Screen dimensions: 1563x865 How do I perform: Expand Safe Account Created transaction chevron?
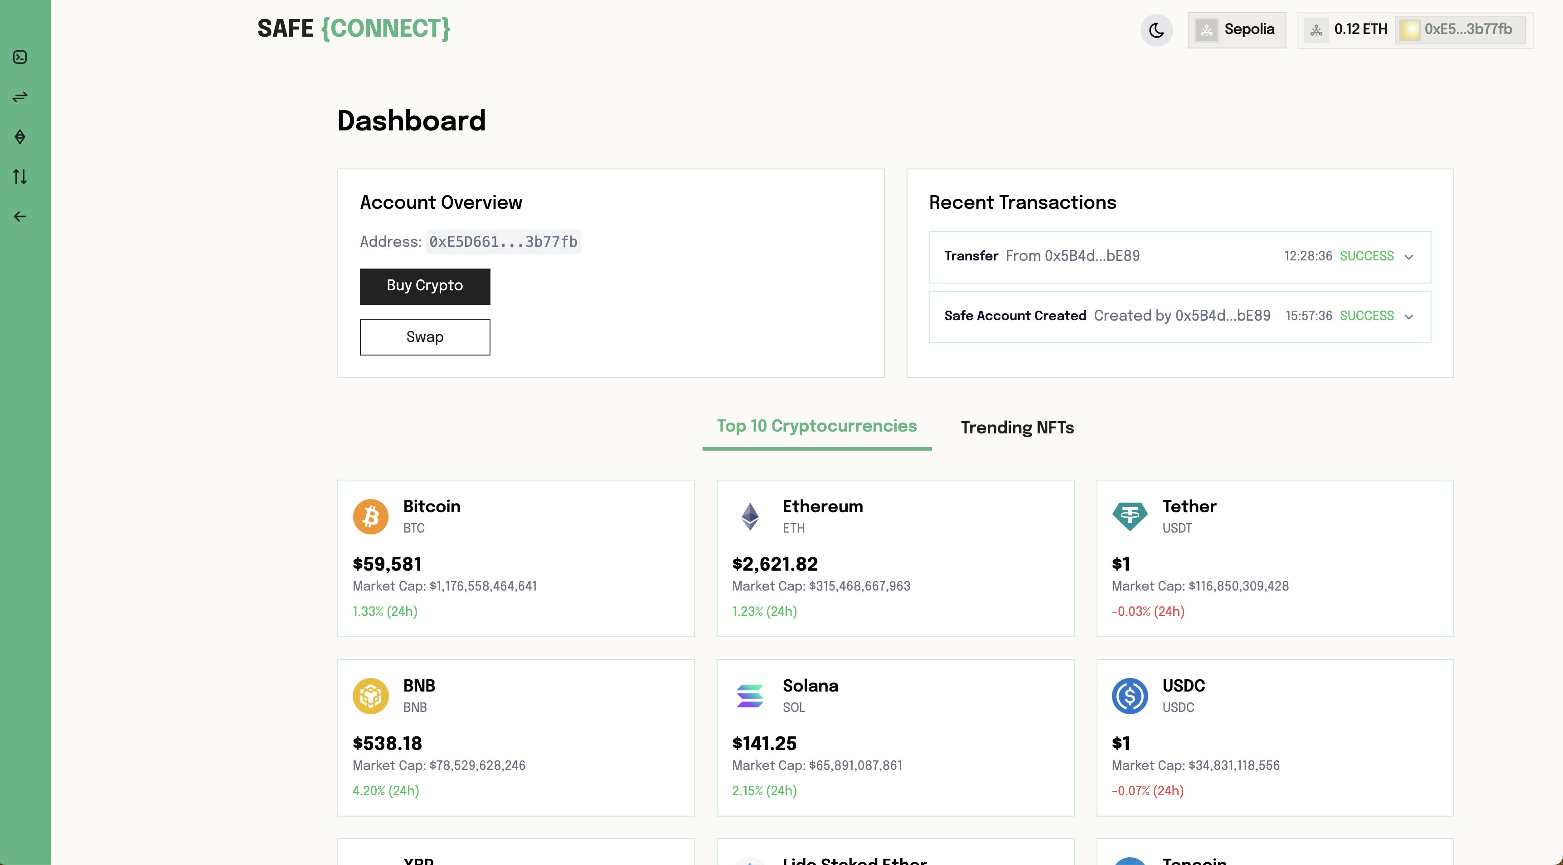pyautogui.click(x=1409, y=317)
